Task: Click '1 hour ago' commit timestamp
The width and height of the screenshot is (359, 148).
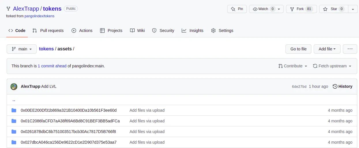Action: pyautogui.click(x=318, y=86)
